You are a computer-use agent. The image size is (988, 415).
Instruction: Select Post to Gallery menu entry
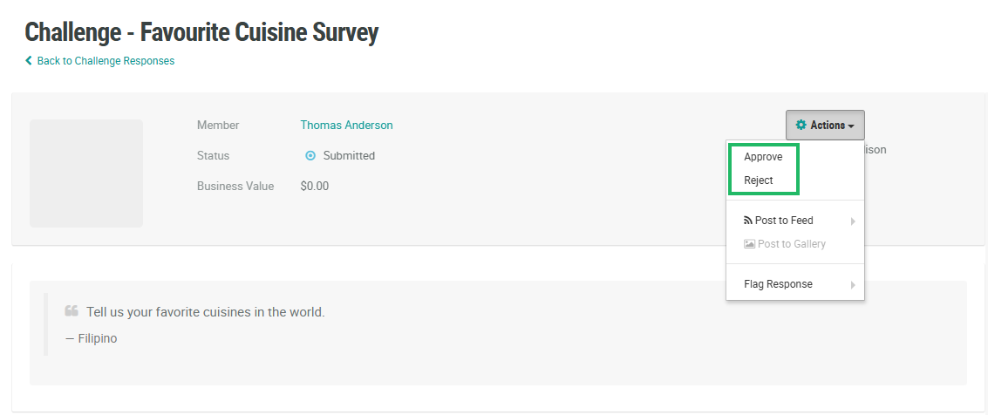pyautogui.click(x=791, y=244)
